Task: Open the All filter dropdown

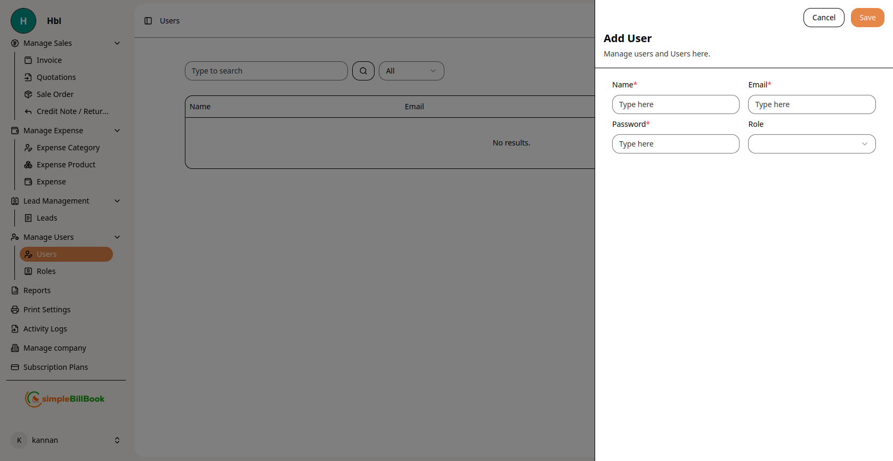Action: tap(411, 71)
